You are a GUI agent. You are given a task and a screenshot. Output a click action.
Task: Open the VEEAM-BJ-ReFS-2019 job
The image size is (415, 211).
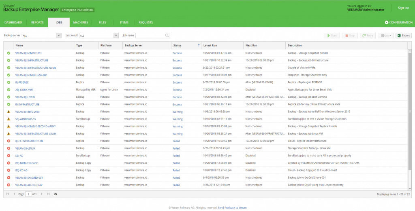(28, 112)
